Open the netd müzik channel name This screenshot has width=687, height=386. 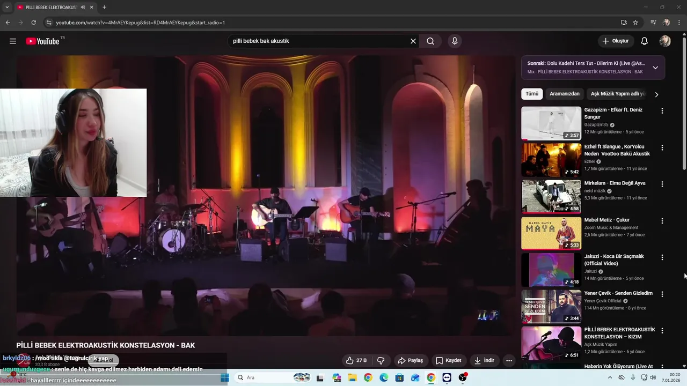pyautogui.click(x=595, y=191)
